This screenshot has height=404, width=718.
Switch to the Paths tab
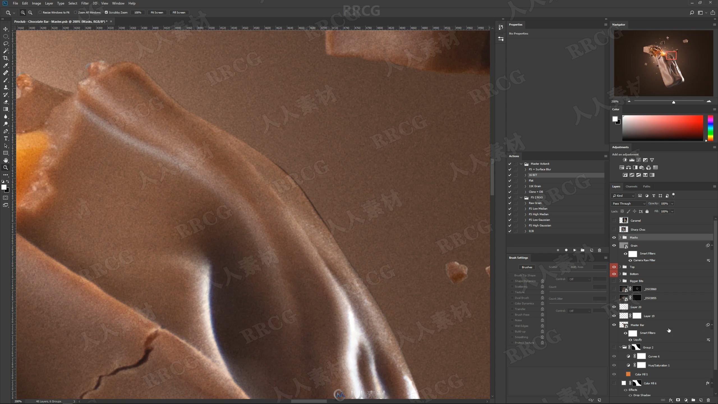click(x=646, y=186)
